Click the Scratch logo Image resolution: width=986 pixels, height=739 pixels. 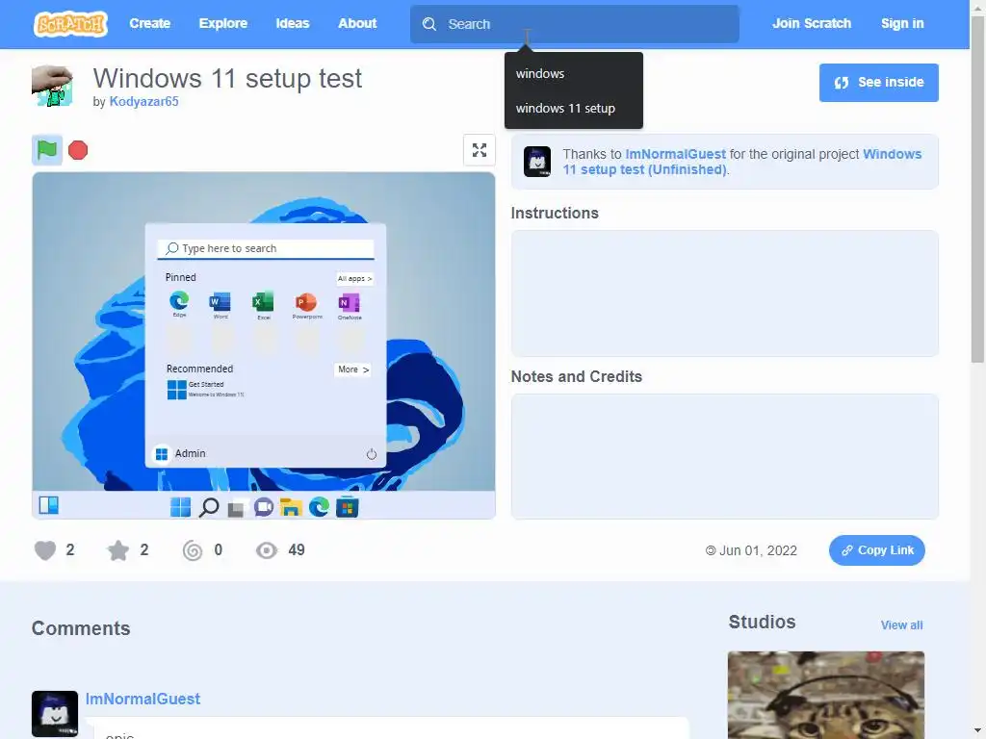(70, 24)
